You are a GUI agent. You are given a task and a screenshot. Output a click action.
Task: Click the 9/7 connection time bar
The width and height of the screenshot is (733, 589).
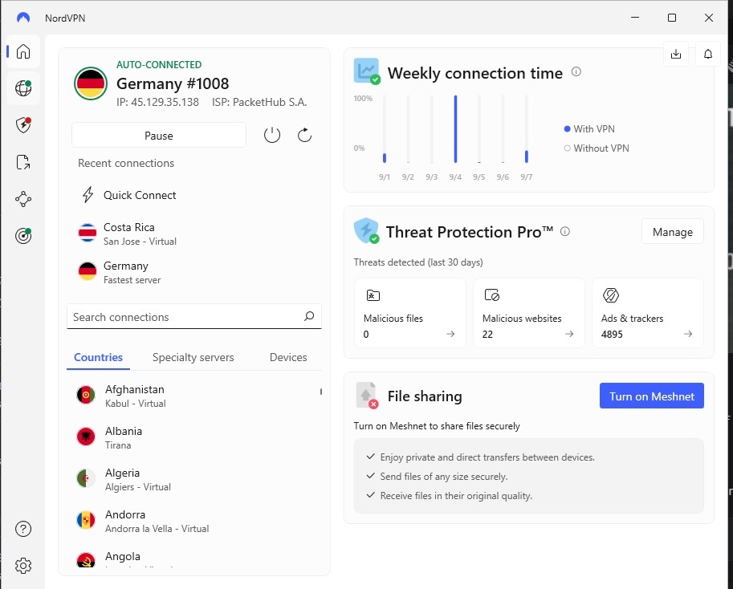coord(527,156)
